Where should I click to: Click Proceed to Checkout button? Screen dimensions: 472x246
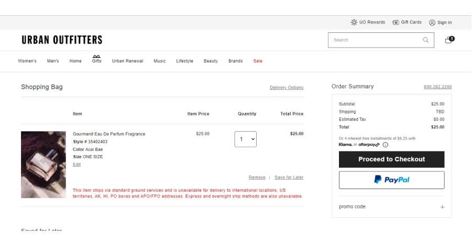pos(392,159)
